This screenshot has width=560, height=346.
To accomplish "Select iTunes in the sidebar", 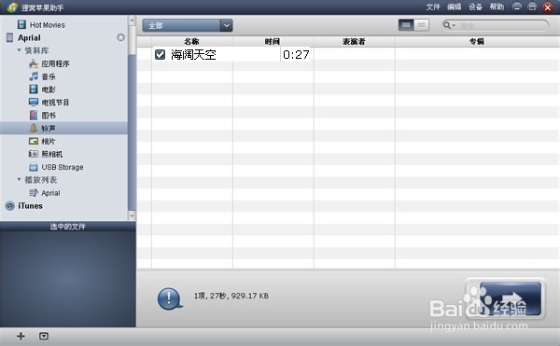I will (x=31, y=206).
